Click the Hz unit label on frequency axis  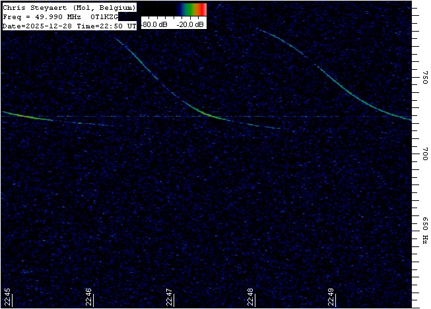click(424, 238)
